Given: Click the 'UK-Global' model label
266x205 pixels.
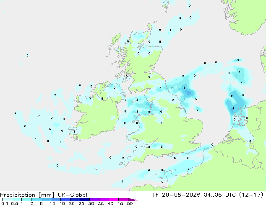Looking at the screenshot, I should coord(73,195).
